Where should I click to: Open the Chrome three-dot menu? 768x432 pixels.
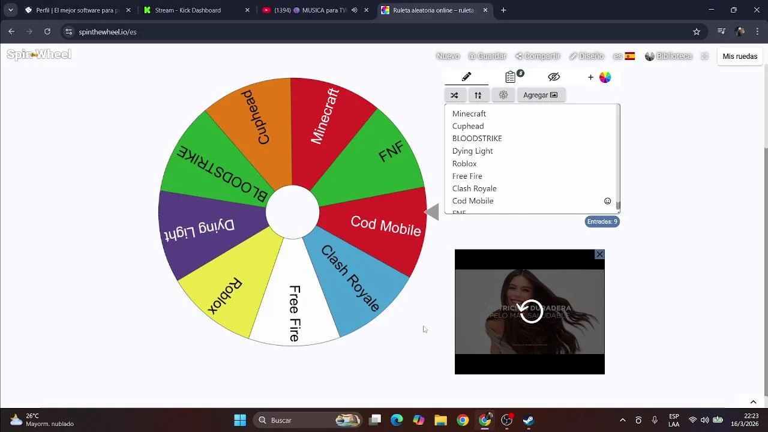[757, 32]
